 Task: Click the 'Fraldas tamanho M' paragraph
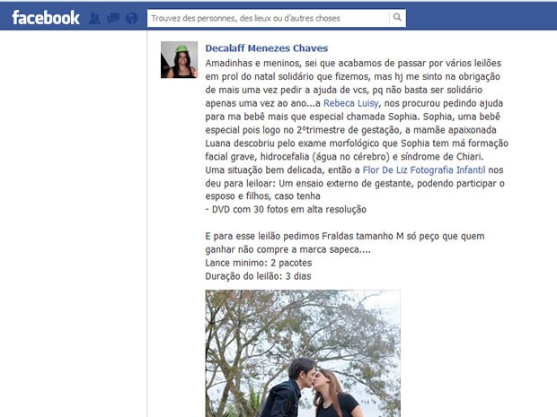click(x=345, y=242)
